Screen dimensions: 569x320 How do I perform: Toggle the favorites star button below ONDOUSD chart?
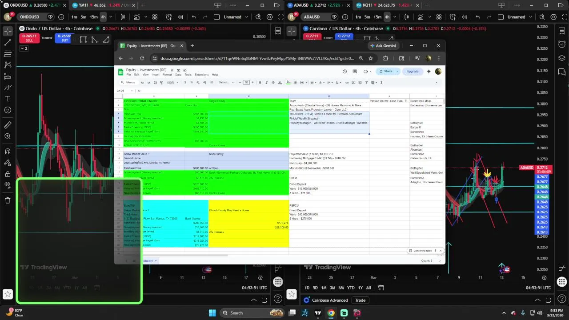[x=8, y=294]
